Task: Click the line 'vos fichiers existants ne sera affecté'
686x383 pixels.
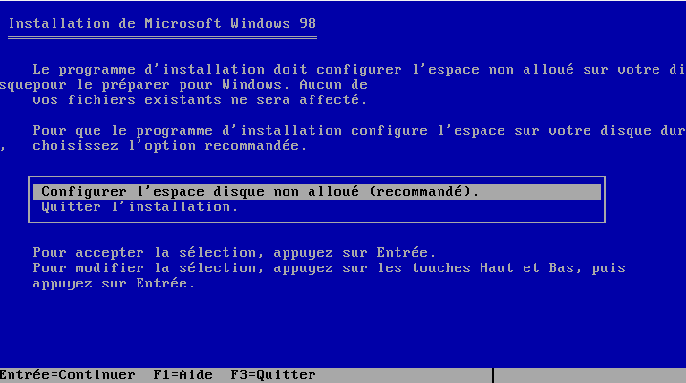Action: click(199, 99)
